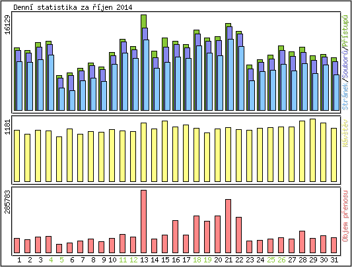352x267 pixels.
Task: Click the y-axis value 1181
Action: 8,127
